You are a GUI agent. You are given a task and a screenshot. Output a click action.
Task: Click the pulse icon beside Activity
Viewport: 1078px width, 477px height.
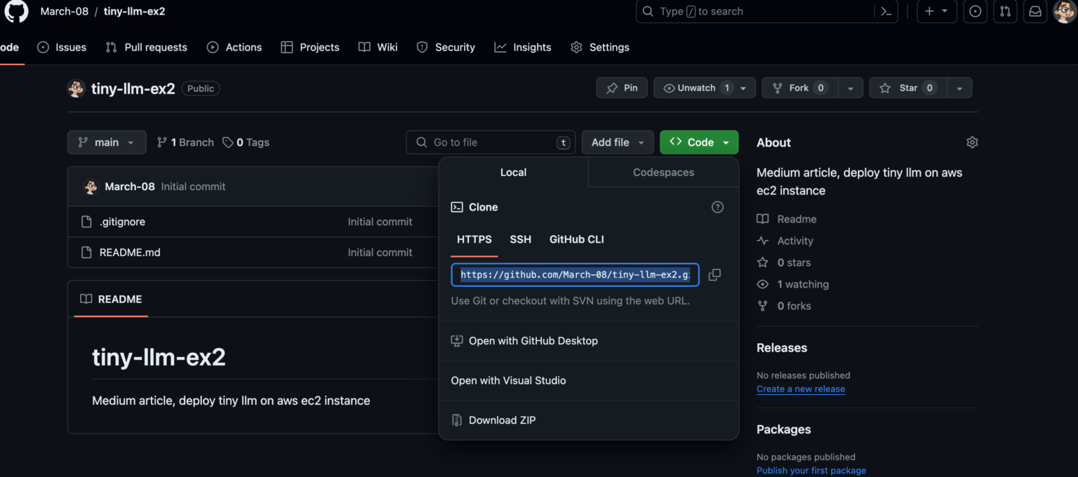click(763, 241)
